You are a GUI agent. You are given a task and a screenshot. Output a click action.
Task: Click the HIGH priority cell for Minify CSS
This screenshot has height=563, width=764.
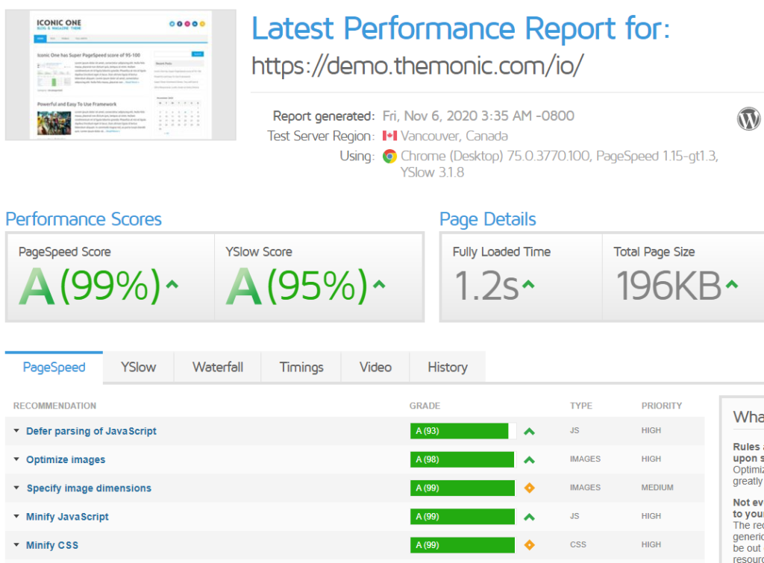tap(651, 544)
